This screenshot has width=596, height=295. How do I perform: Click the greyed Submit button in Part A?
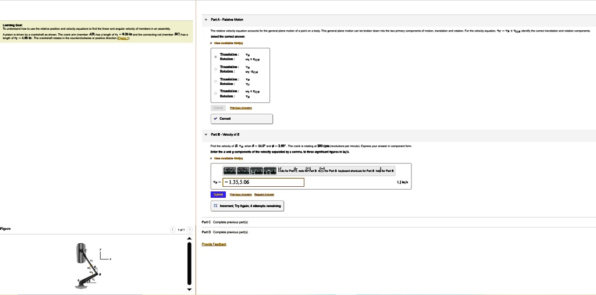point(218,108)
